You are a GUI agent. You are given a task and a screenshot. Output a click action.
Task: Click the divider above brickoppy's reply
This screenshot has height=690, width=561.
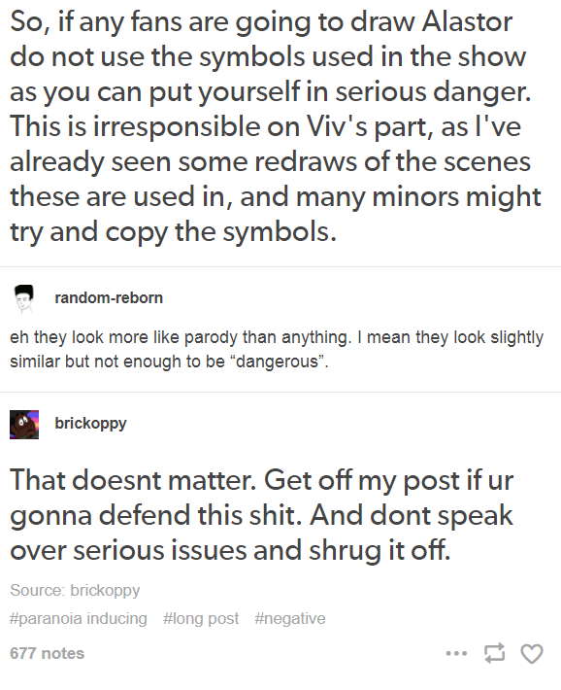coord(280,392)
